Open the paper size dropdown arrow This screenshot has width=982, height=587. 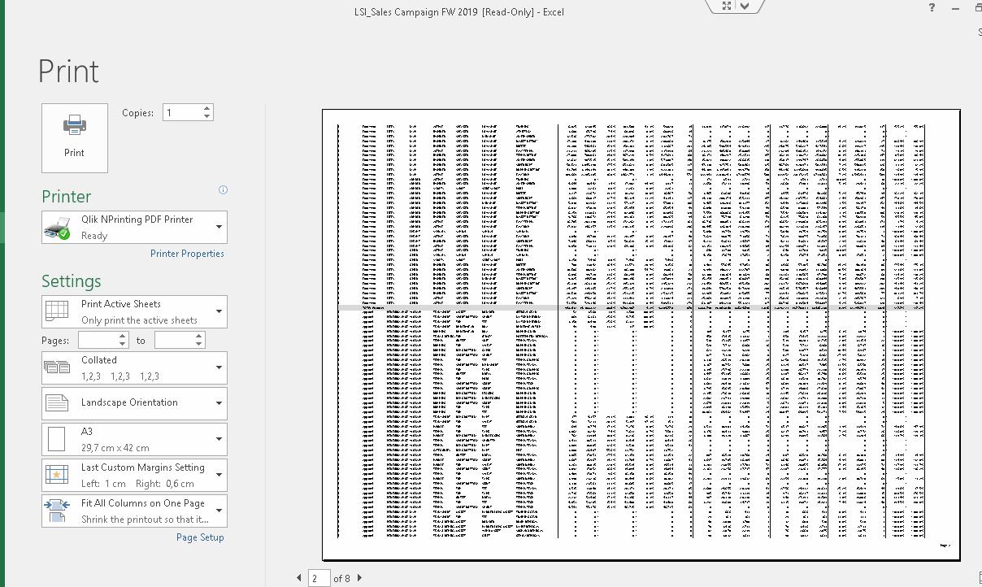tap(217, 438)
